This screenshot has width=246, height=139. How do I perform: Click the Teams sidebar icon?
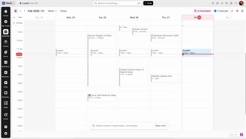click(x=6, y=42)
